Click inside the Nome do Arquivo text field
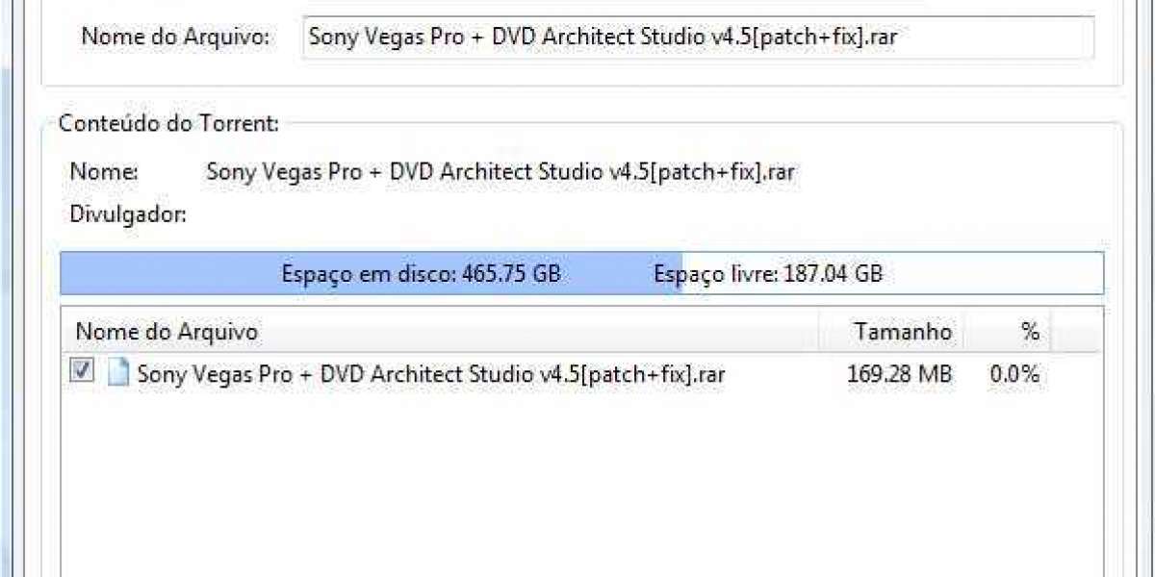The width and height of the screenshot is (1155, 577). 698,38
